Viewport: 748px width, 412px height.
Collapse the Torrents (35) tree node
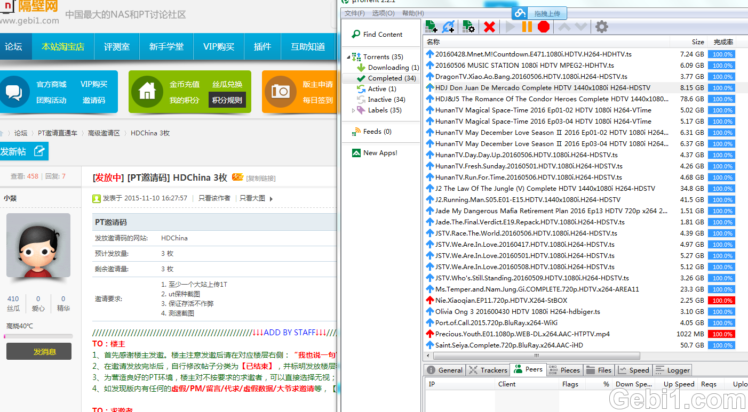pos(349,57)
